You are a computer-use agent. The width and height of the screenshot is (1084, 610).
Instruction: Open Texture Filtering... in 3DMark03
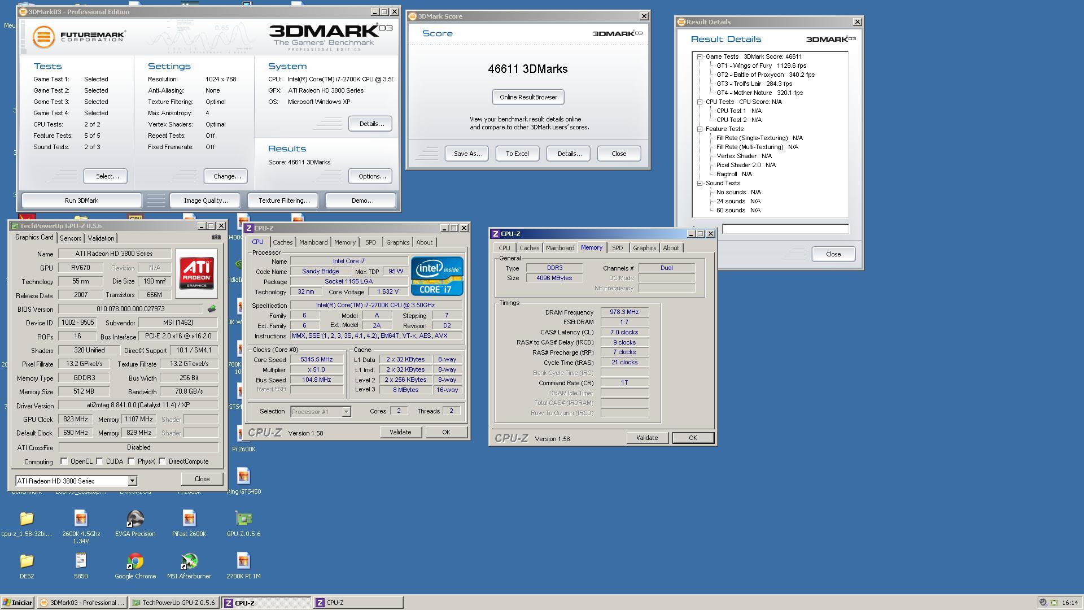tap(284, 201)
